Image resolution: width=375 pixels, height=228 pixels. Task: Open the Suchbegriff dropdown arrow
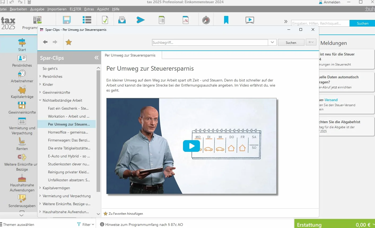click(x=272, y=42)
